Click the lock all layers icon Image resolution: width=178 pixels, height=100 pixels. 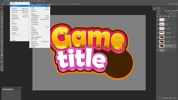169,16
